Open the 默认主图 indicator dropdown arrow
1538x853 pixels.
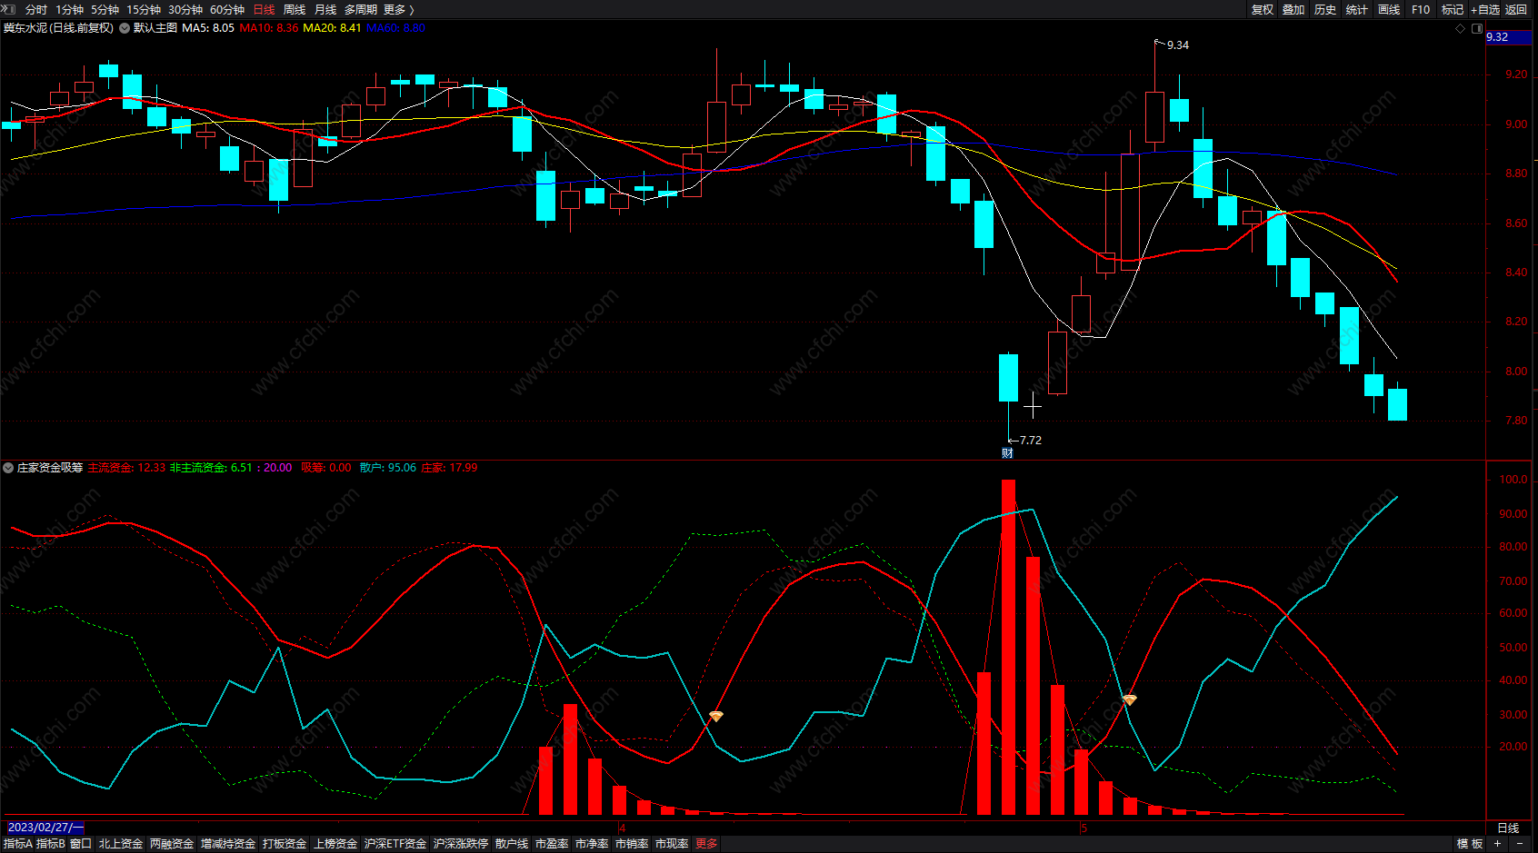(125, 28)
